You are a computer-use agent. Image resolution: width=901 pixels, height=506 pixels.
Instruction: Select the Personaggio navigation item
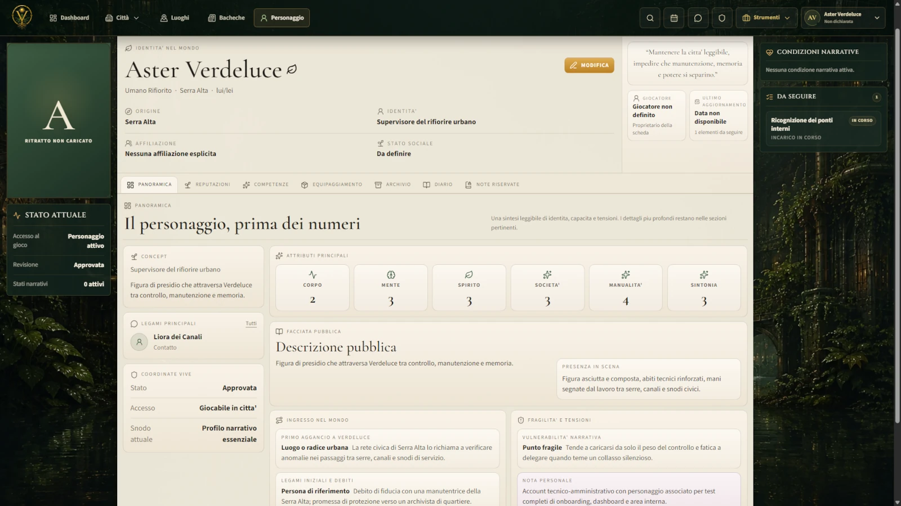[x=282, y=18]
